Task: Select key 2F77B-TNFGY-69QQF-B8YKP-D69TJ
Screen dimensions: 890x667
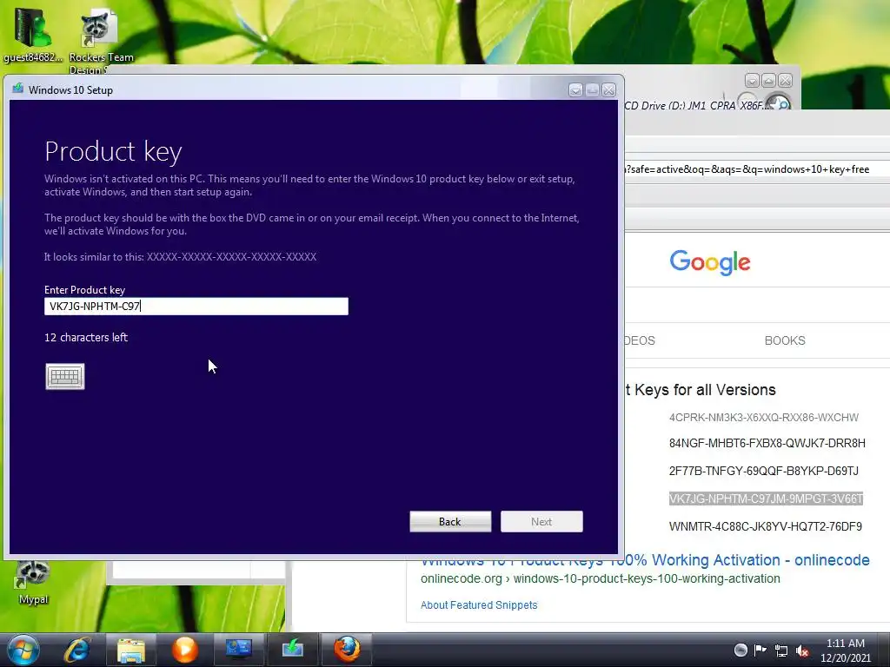Action: 763,471
